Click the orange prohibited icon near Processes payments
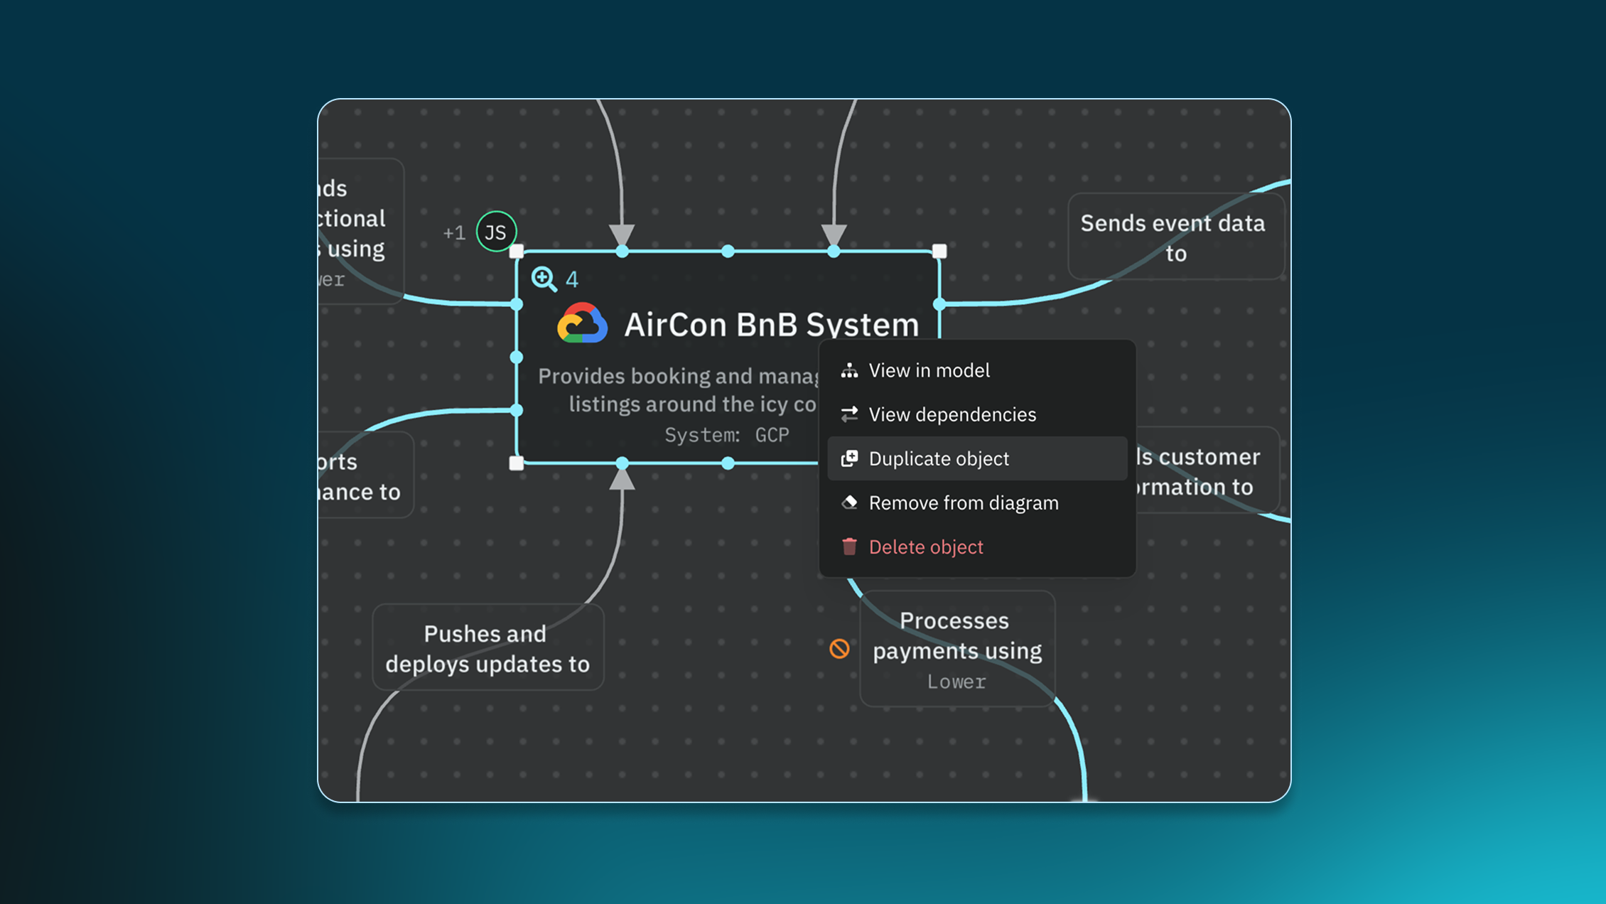This screenshot has height=904, width=1606. coord(839,648)
